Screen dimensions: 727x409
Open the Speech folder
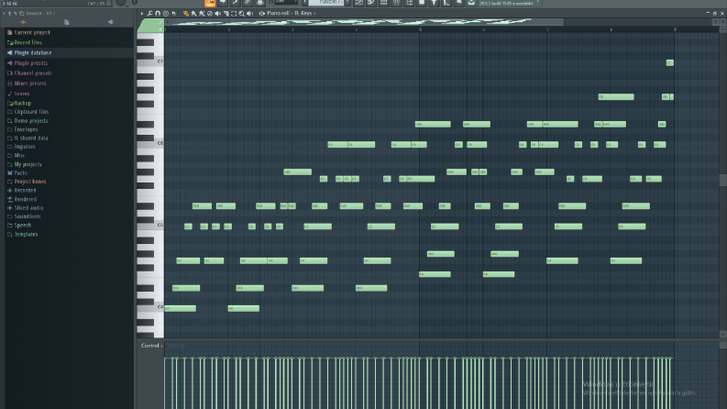(x=23, y=226)
